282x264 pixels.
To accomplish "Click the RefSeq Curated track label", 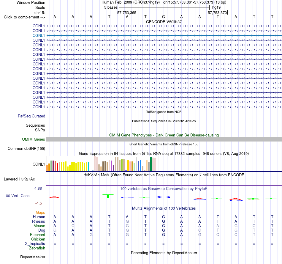I will (x=31, y=116).
